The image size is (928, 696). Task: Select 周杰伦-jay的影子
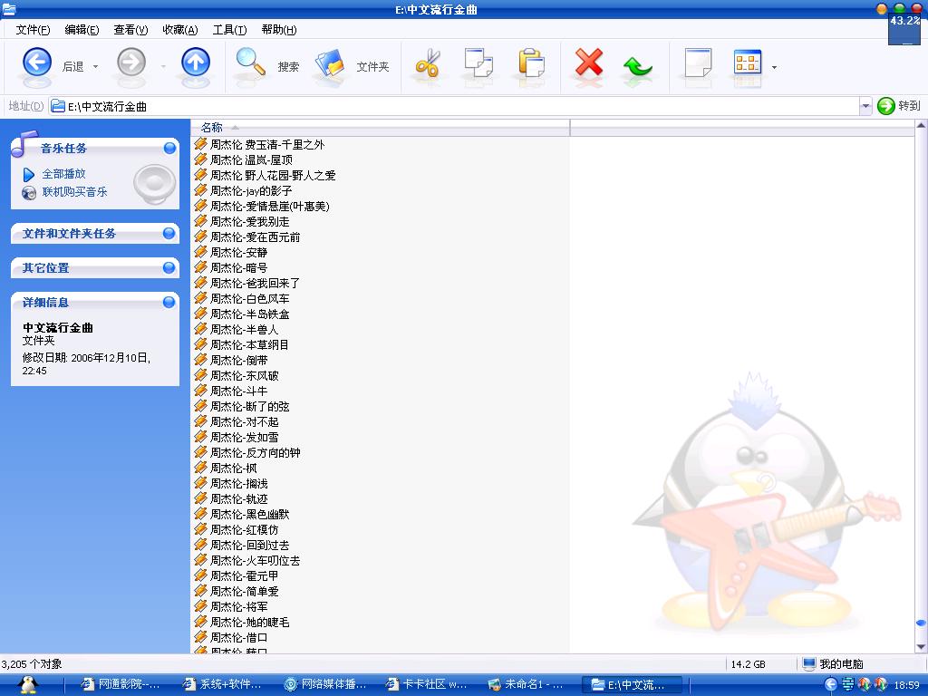click(x=251, y=190)
